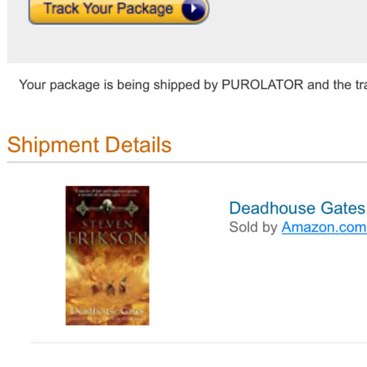Click the PUROLATOR carrier name
Image resolution: width=367 pixels, height=367 pixels.
coord(262,85)
